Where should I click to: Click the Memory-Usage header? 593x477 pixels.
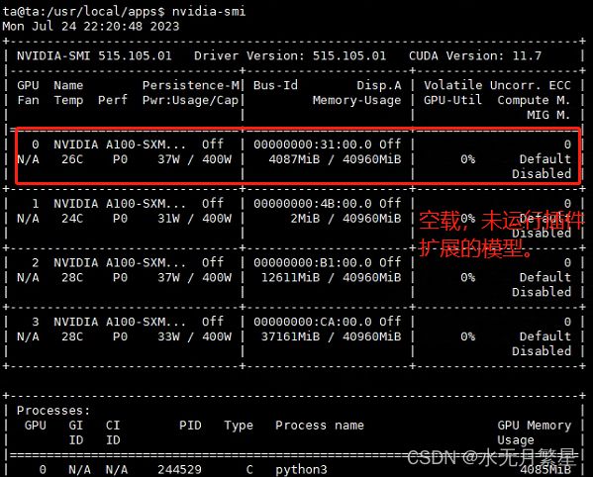[x=356, y=100]
